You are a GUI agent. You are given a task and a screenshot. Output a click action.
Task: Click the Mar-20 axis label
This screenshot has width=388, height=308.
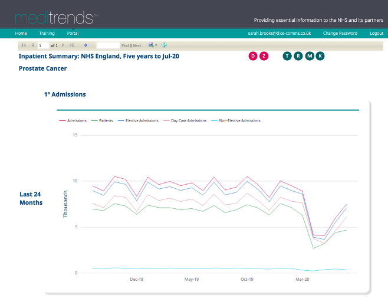click(302, 279)
